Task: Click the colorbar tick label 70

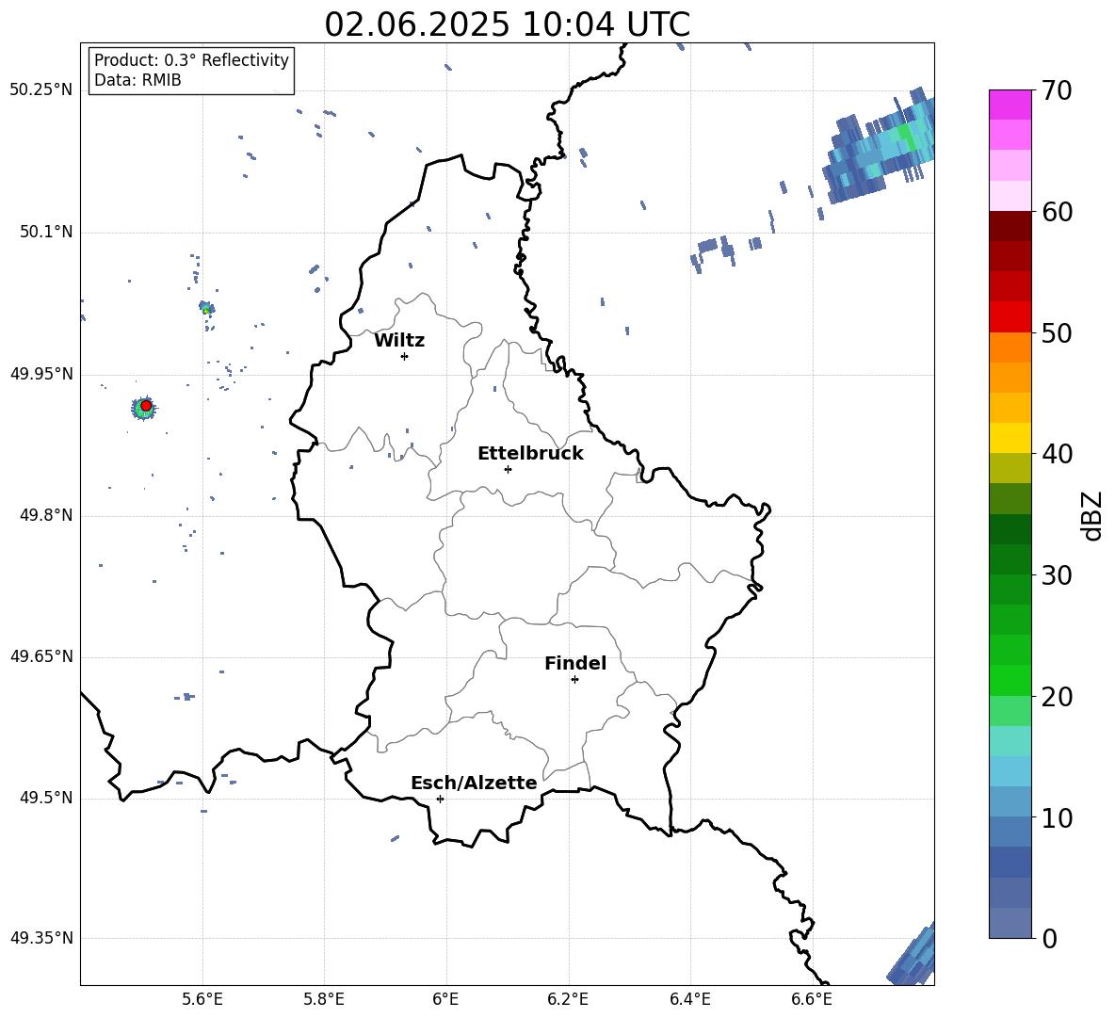Action: click(x=1057, y=90)
